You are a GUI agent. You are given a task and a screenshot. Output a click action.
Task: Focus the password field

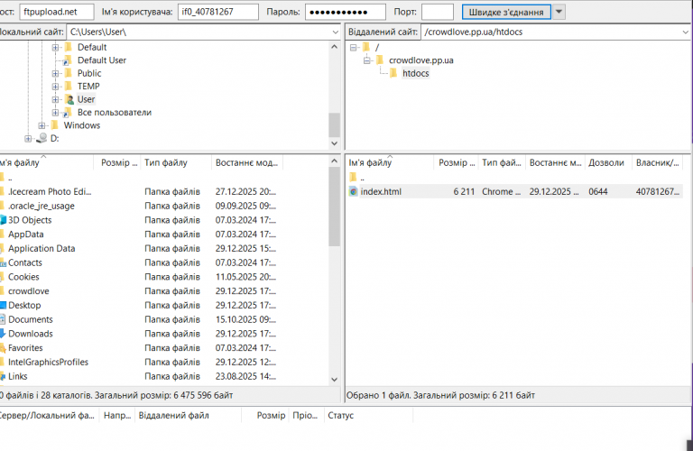pyautogui.click(x=346, y=12)
